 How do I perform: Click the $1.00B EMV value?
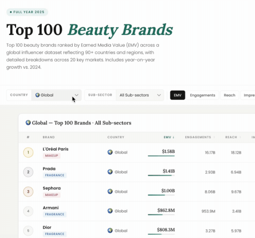pos(168,190)
